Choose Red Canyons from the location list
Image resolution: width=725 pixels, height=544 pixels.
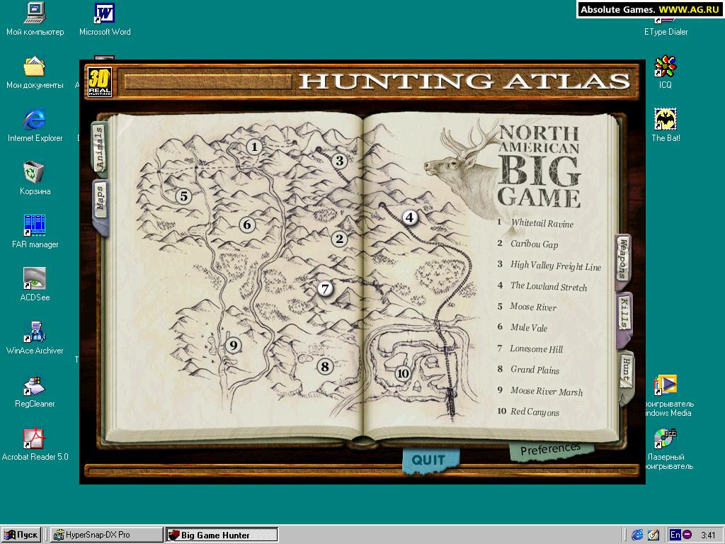[x=535, y=412]
